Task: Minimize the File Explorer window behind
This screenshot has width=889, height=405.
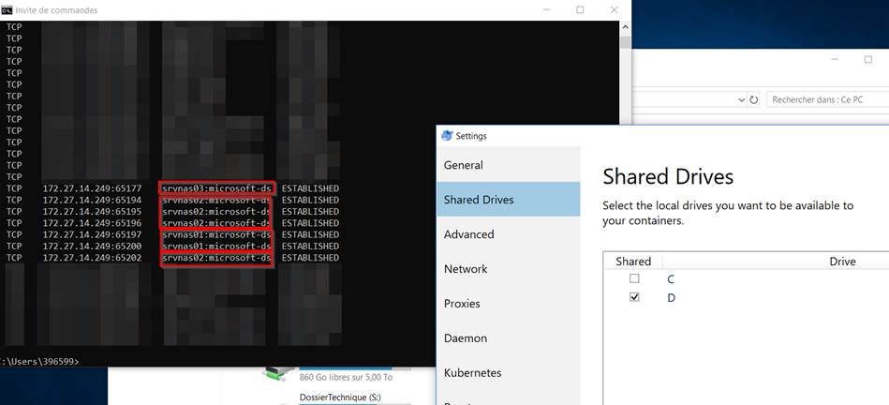Action: (x=835, y=59)
